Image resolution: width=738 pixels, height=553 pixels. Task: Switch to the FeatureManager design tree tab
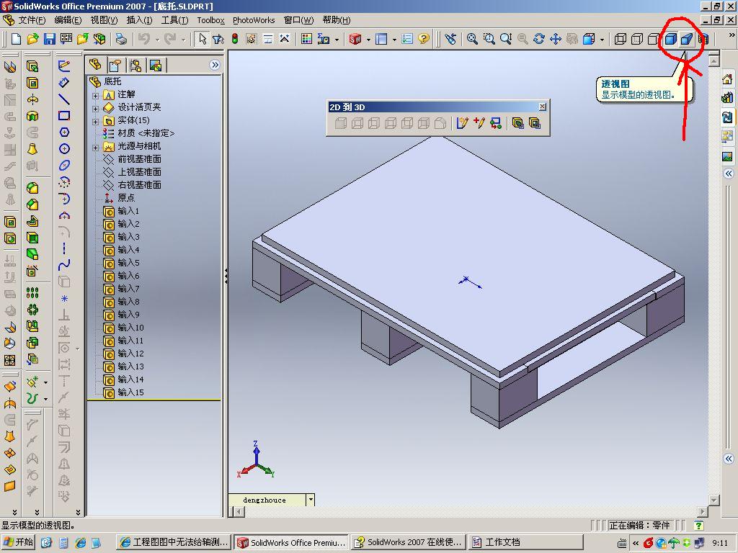click(x=96, y=65)
